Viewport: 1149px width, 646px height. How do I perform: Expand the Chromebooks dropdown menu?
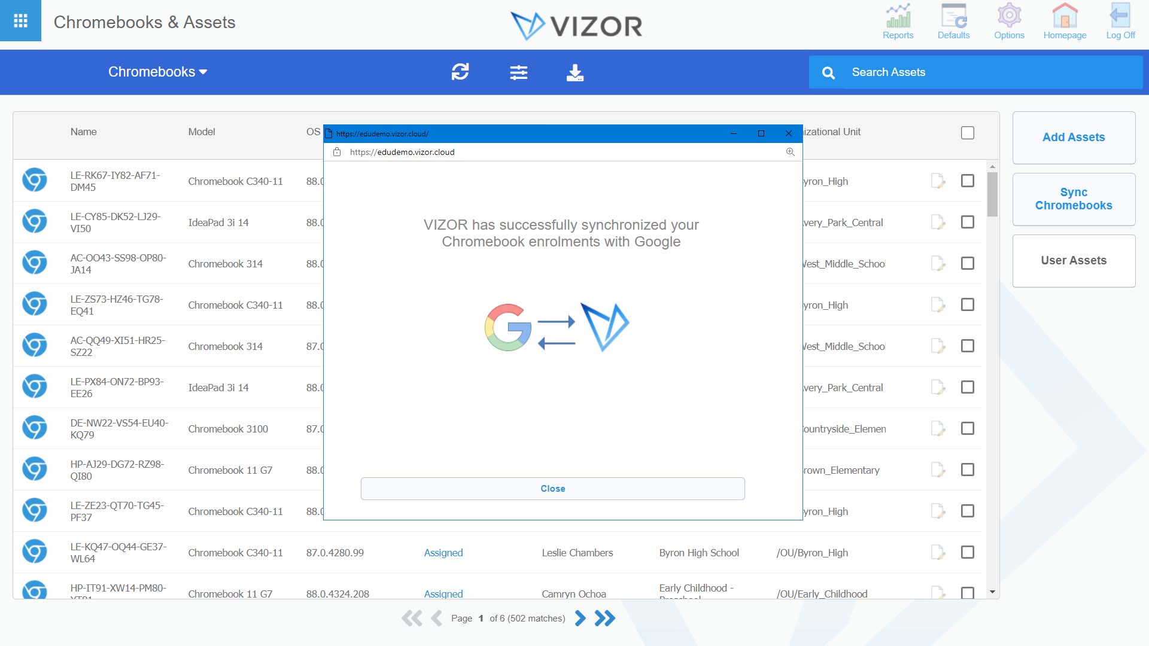[x=157, y=72]
